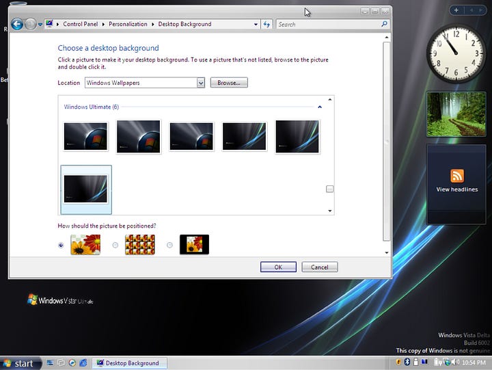Navigate to Control Panel breadcrumb
492x370 pixels.
point(81,24)
